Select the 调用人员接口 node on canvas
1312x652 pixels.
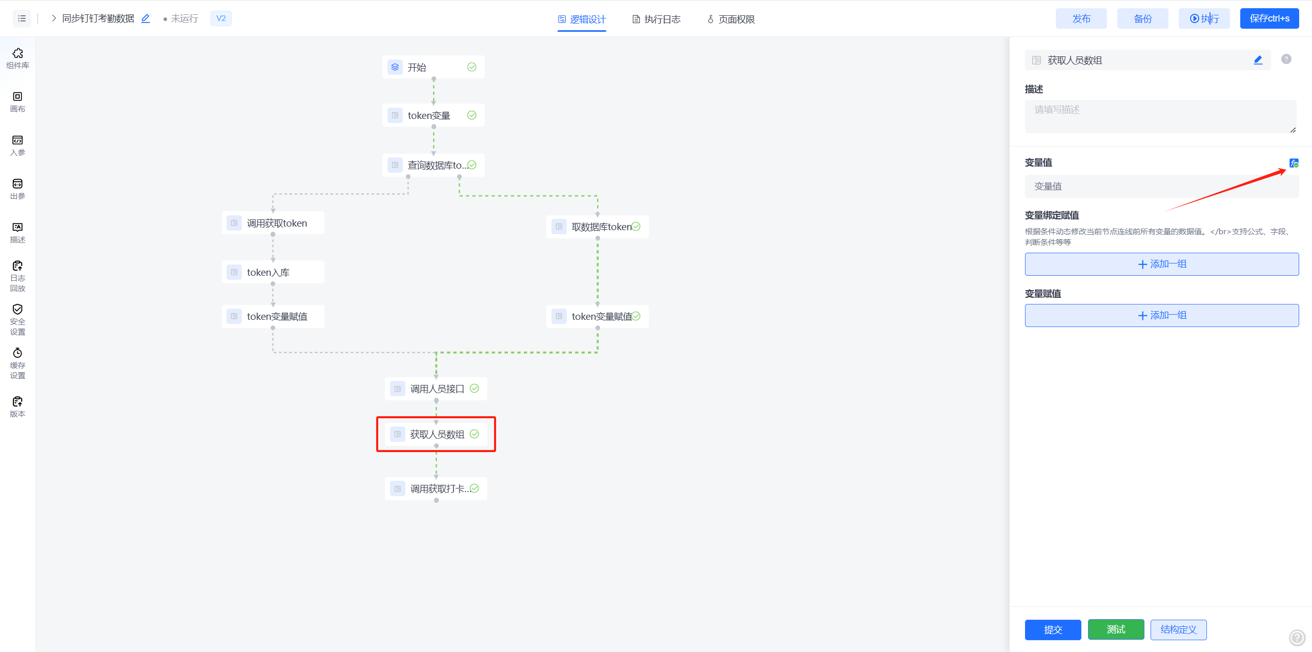click(436, 389)
